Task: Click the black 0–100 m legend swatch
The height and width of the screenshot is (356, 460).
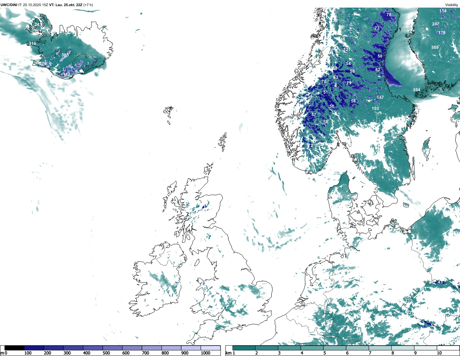Action: (x=14, y=348)
